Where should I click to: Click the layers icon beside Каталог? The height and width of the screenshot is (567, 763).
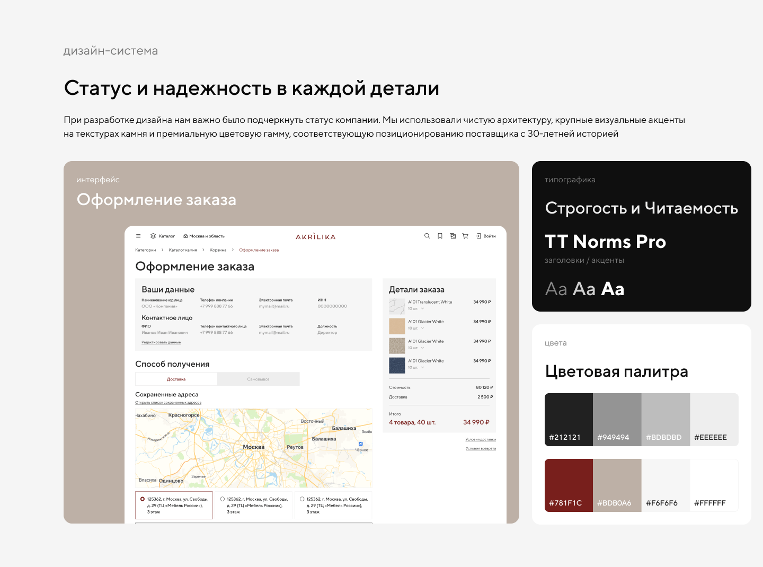153,236
